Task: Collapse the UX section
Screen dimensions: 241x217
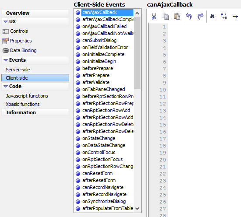Action: coord(6,21)
